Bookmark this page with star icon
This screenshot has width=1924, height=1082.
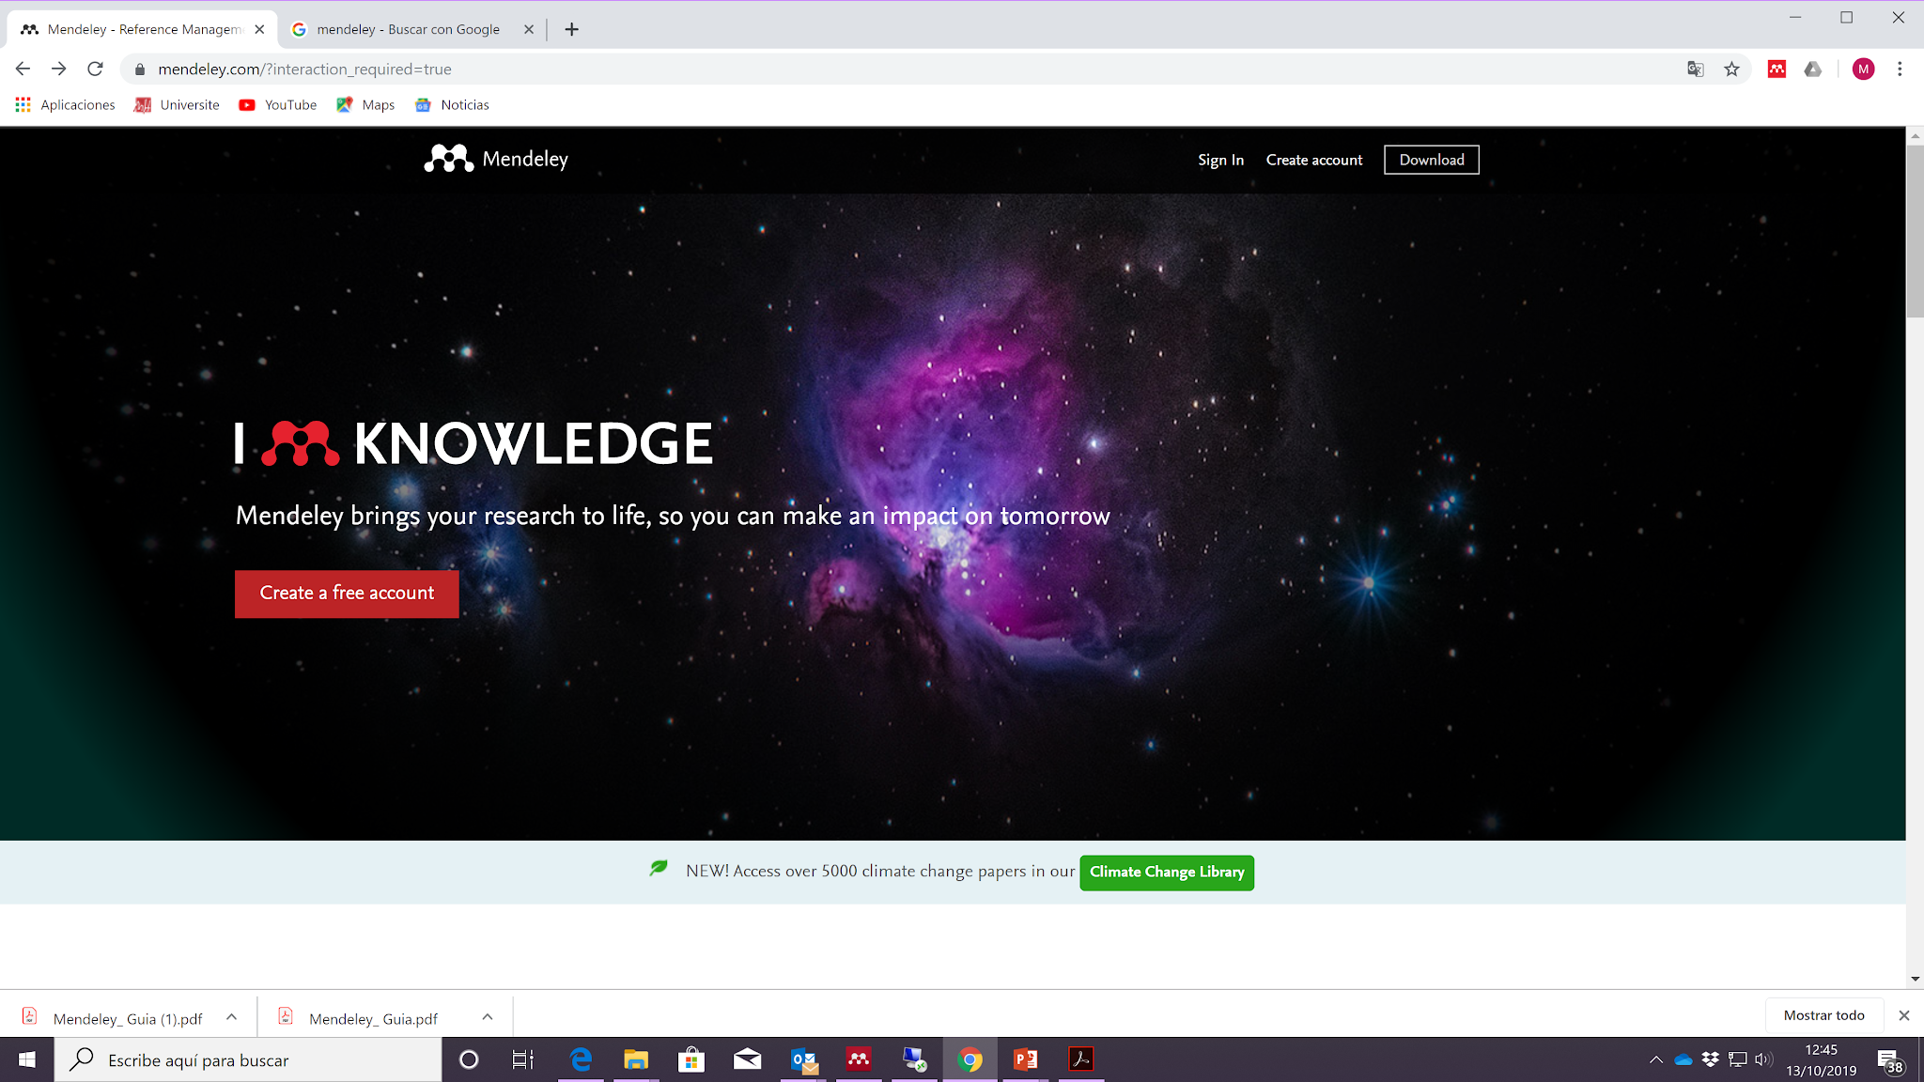click(1731, 69)
